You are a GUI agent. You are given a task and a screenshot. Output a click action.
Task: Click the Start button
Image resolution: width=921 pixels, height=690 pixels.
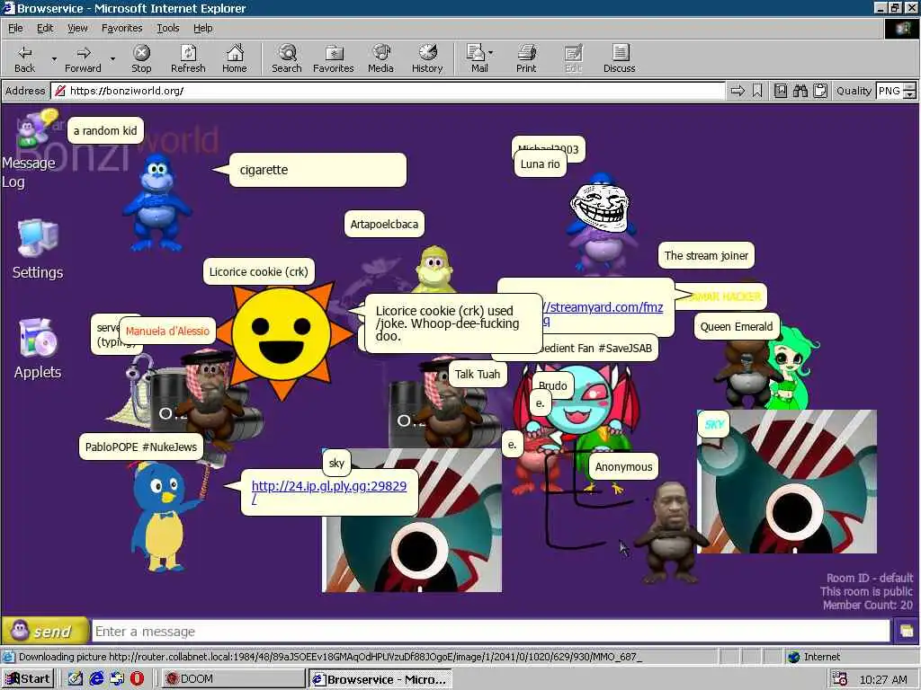point(28,679)
